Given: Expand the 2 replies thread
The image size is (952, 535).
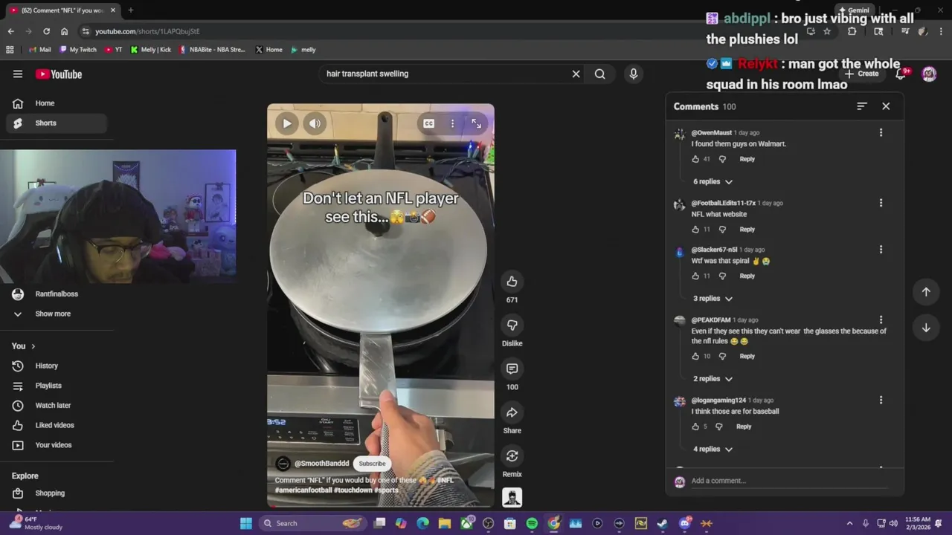Looking at the screenshot, I should [x=713, y=379].
